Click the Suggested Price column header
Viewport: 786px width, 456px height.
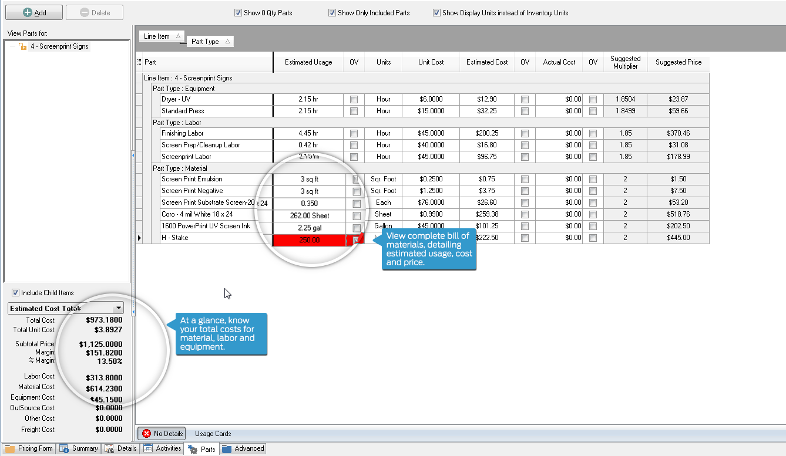click(x=678, y=62)
